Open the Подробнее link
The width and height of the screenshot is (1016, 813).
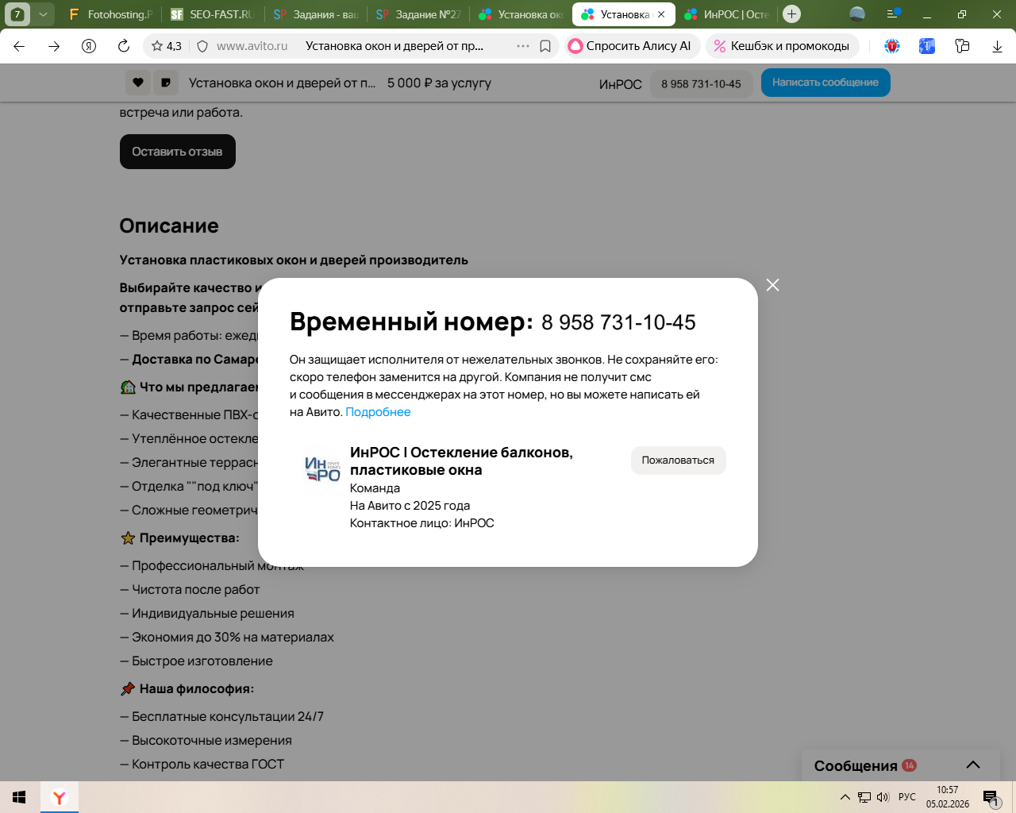(378, 412)
